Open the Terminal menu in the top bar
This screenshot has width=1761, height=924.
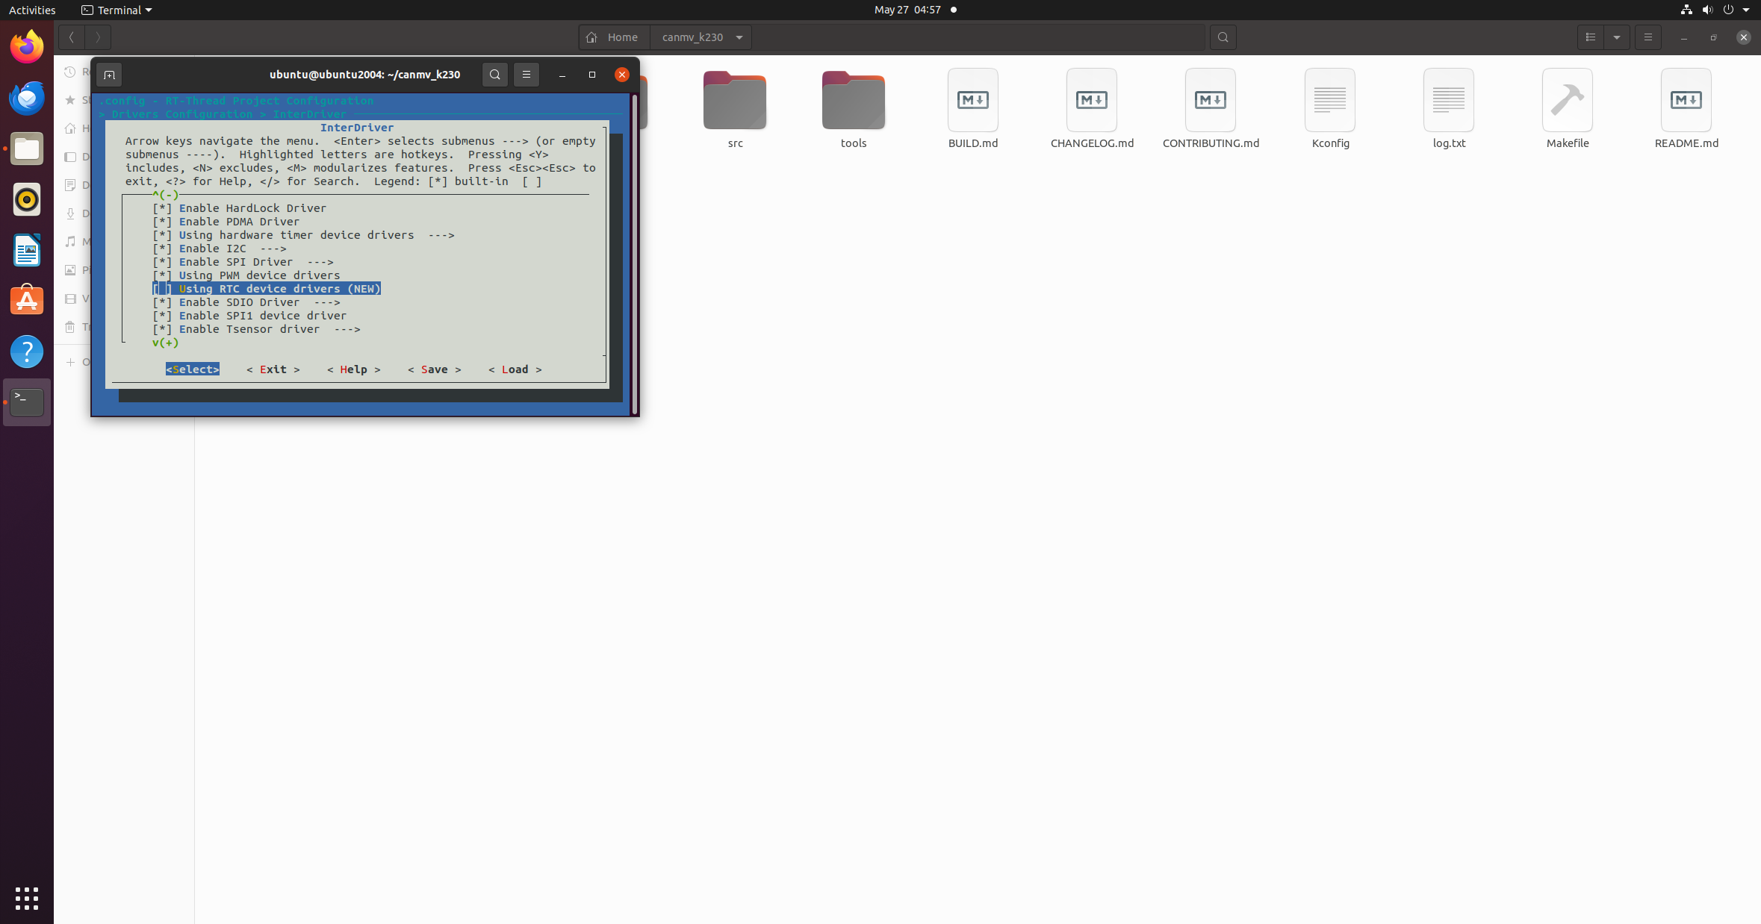(116, 10)
